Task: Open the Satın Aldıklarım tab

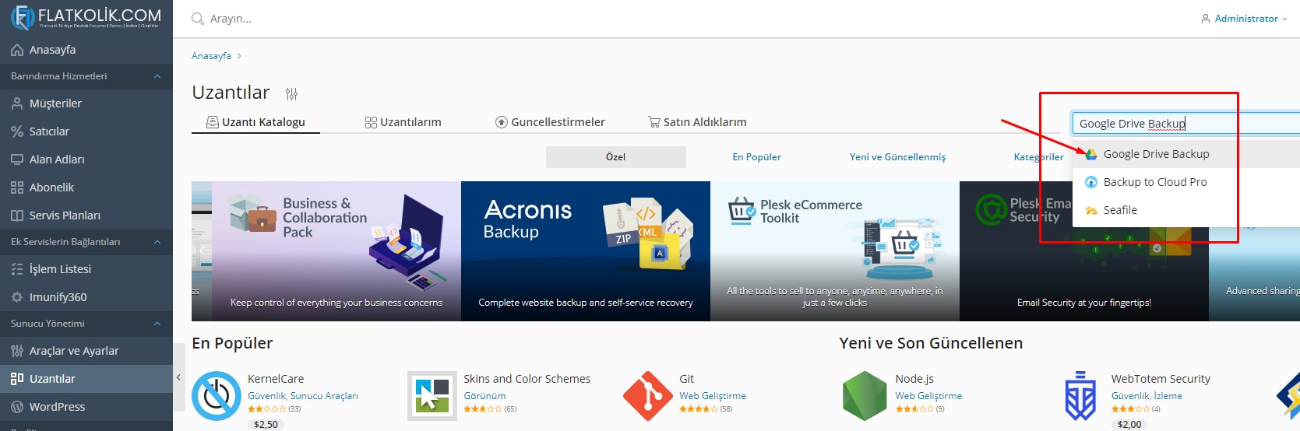Action: [697, 122]
